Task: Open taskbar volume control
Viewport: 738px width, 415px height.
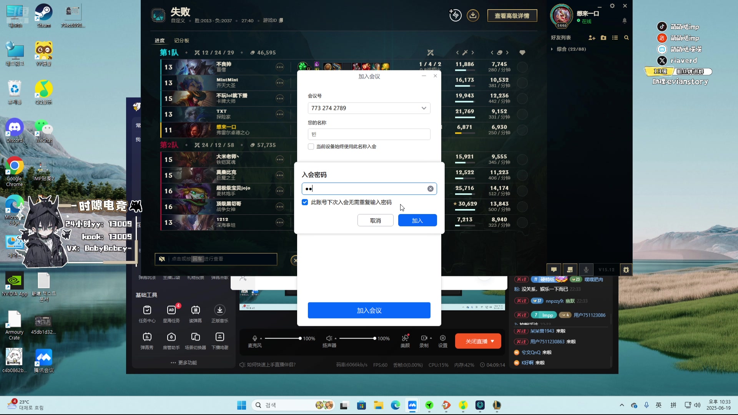Action: coord(697,405)
